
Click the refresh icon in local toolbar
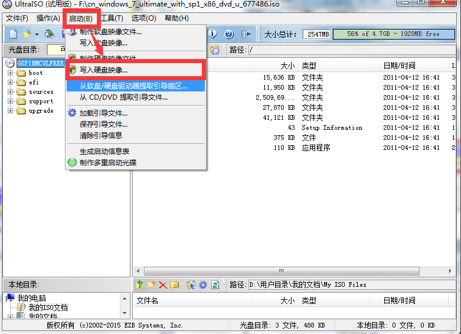(215, 285)
